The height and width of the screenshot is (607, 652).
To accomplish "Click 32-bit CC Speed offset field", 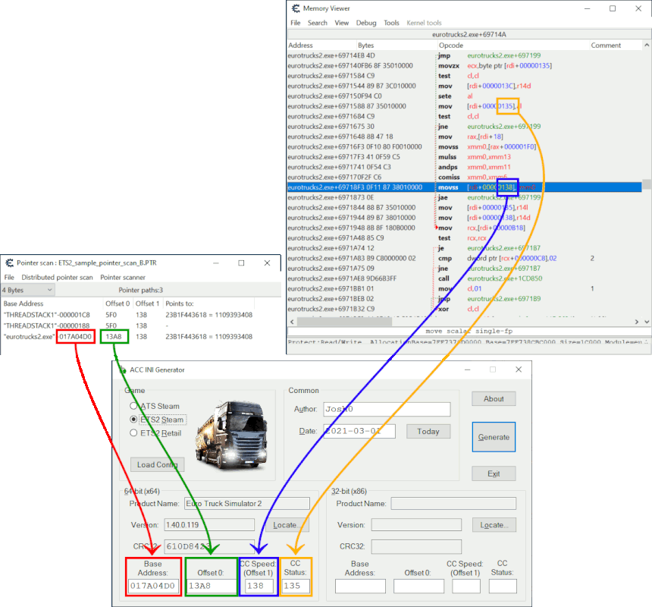I will pos(466,587).
